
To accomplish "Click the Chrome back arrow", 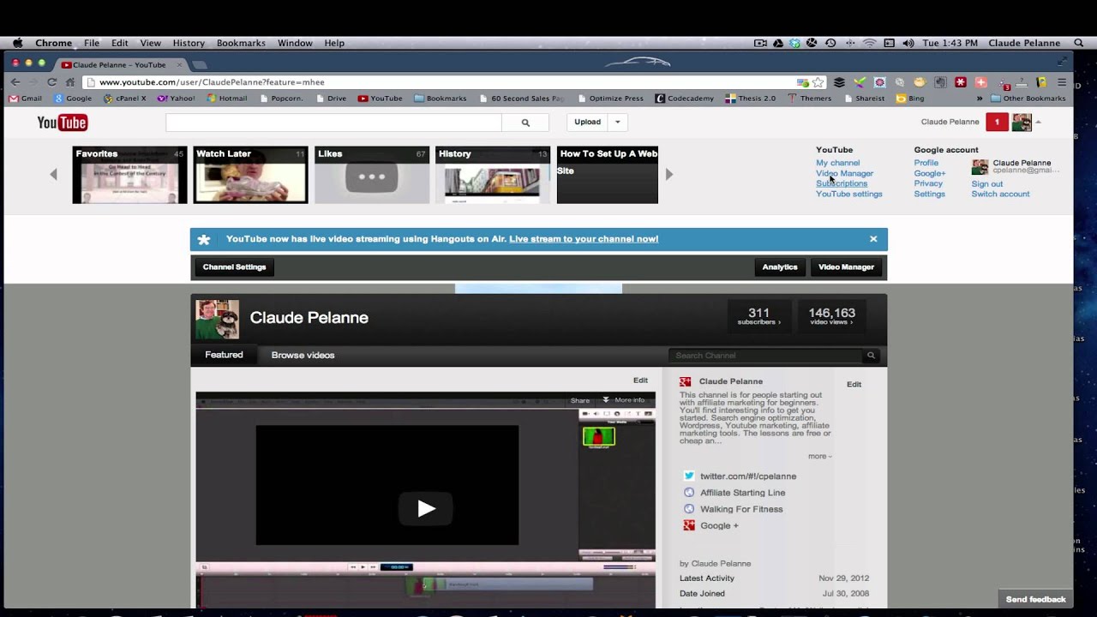I will [x=15, y=82].
